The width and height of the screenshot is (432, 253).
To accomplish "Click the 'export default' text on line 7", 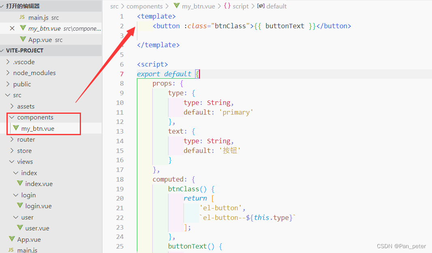I will (x=164, y=74).
